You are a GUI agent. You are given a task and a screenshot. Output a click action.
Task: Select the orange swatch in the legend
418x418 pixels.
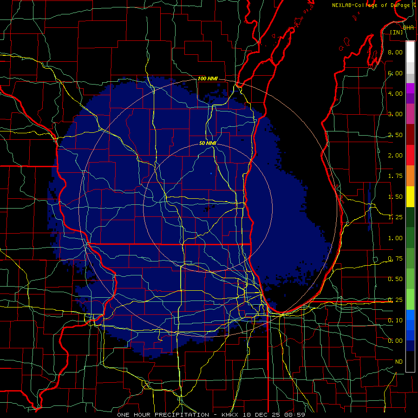(x=410, y=176)
